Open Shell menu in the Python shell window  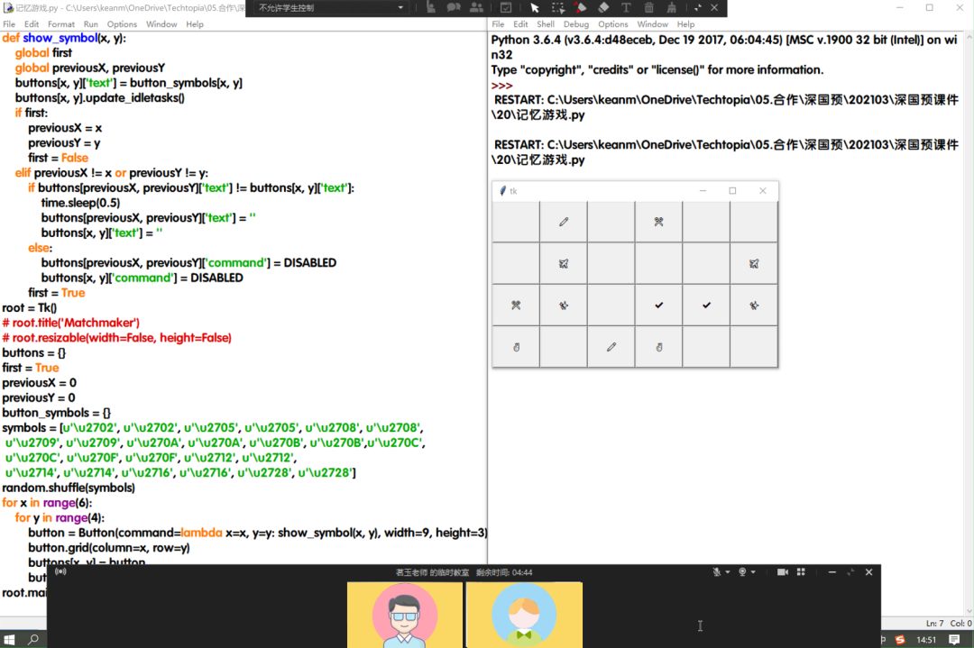546,24
